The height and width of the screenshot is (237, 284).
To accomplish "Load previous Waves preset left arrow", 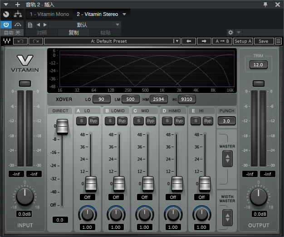I will [x=189, y=41].
